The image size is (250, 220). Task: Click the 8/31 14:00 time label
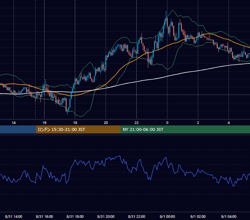(x=14, y=216)
